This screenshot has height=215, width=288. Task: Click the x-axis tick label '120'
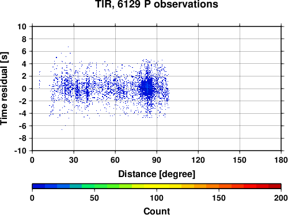coord(198,160)
